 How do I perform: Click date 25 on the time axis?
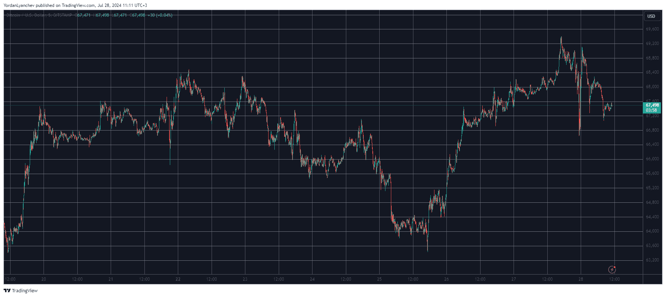coord(379,279)
